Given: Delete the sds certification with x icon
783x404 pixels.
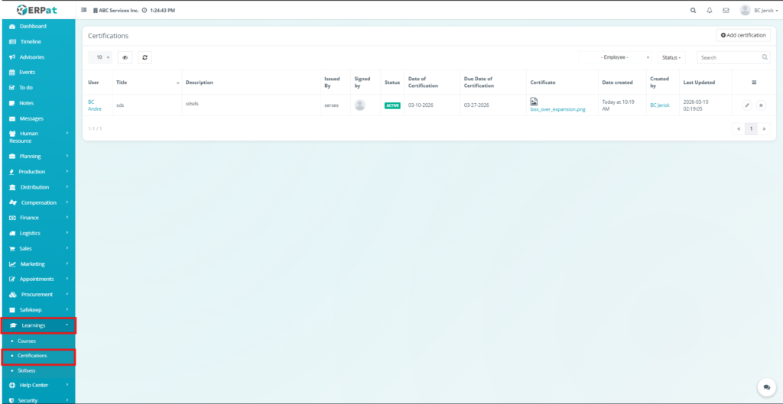Looking at the screenshot, I should (x=761, y=105).
